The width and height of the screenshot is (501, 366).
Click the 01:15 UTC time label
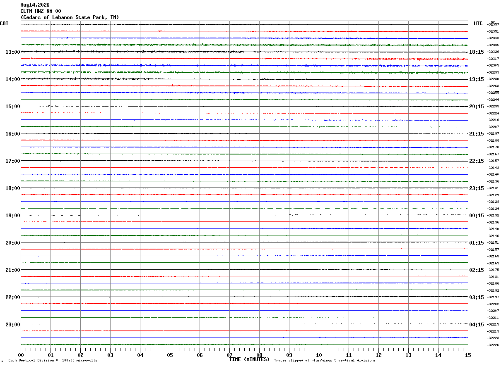[x=476, y=243]
